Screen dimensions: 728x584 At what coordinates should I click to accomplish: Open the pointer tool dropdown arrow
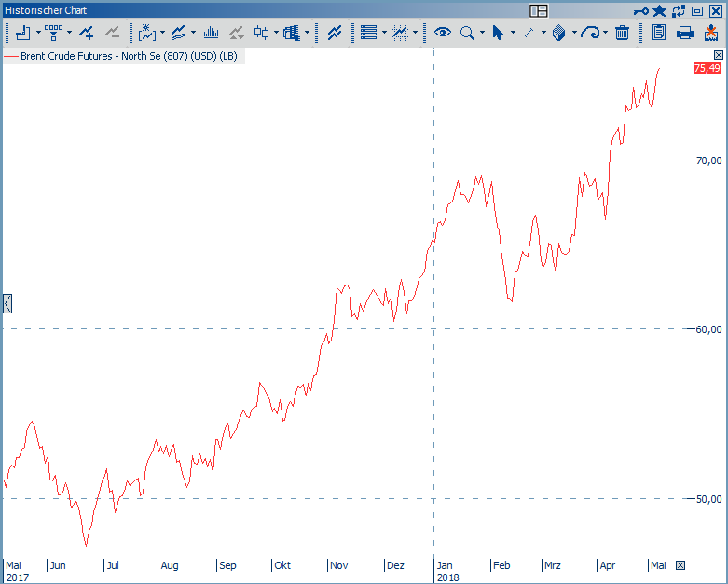tap(513, 33)
